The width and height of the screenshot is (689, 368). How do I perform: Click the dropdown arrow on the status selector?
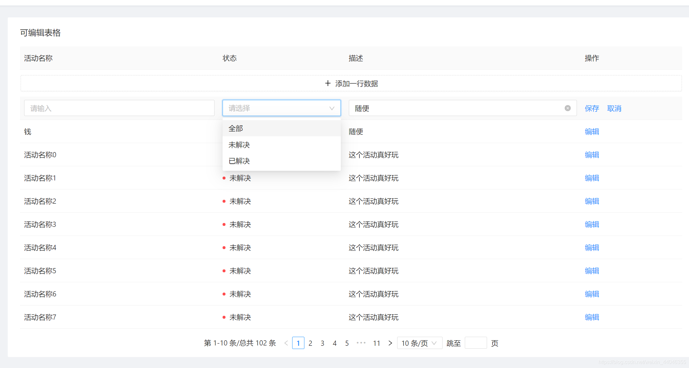coord(331,108)
